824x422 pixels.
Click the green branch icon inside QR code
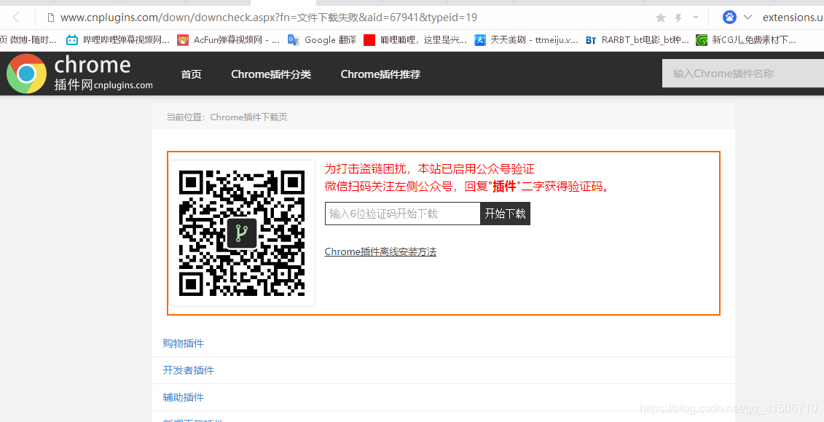tap(242, 233)
